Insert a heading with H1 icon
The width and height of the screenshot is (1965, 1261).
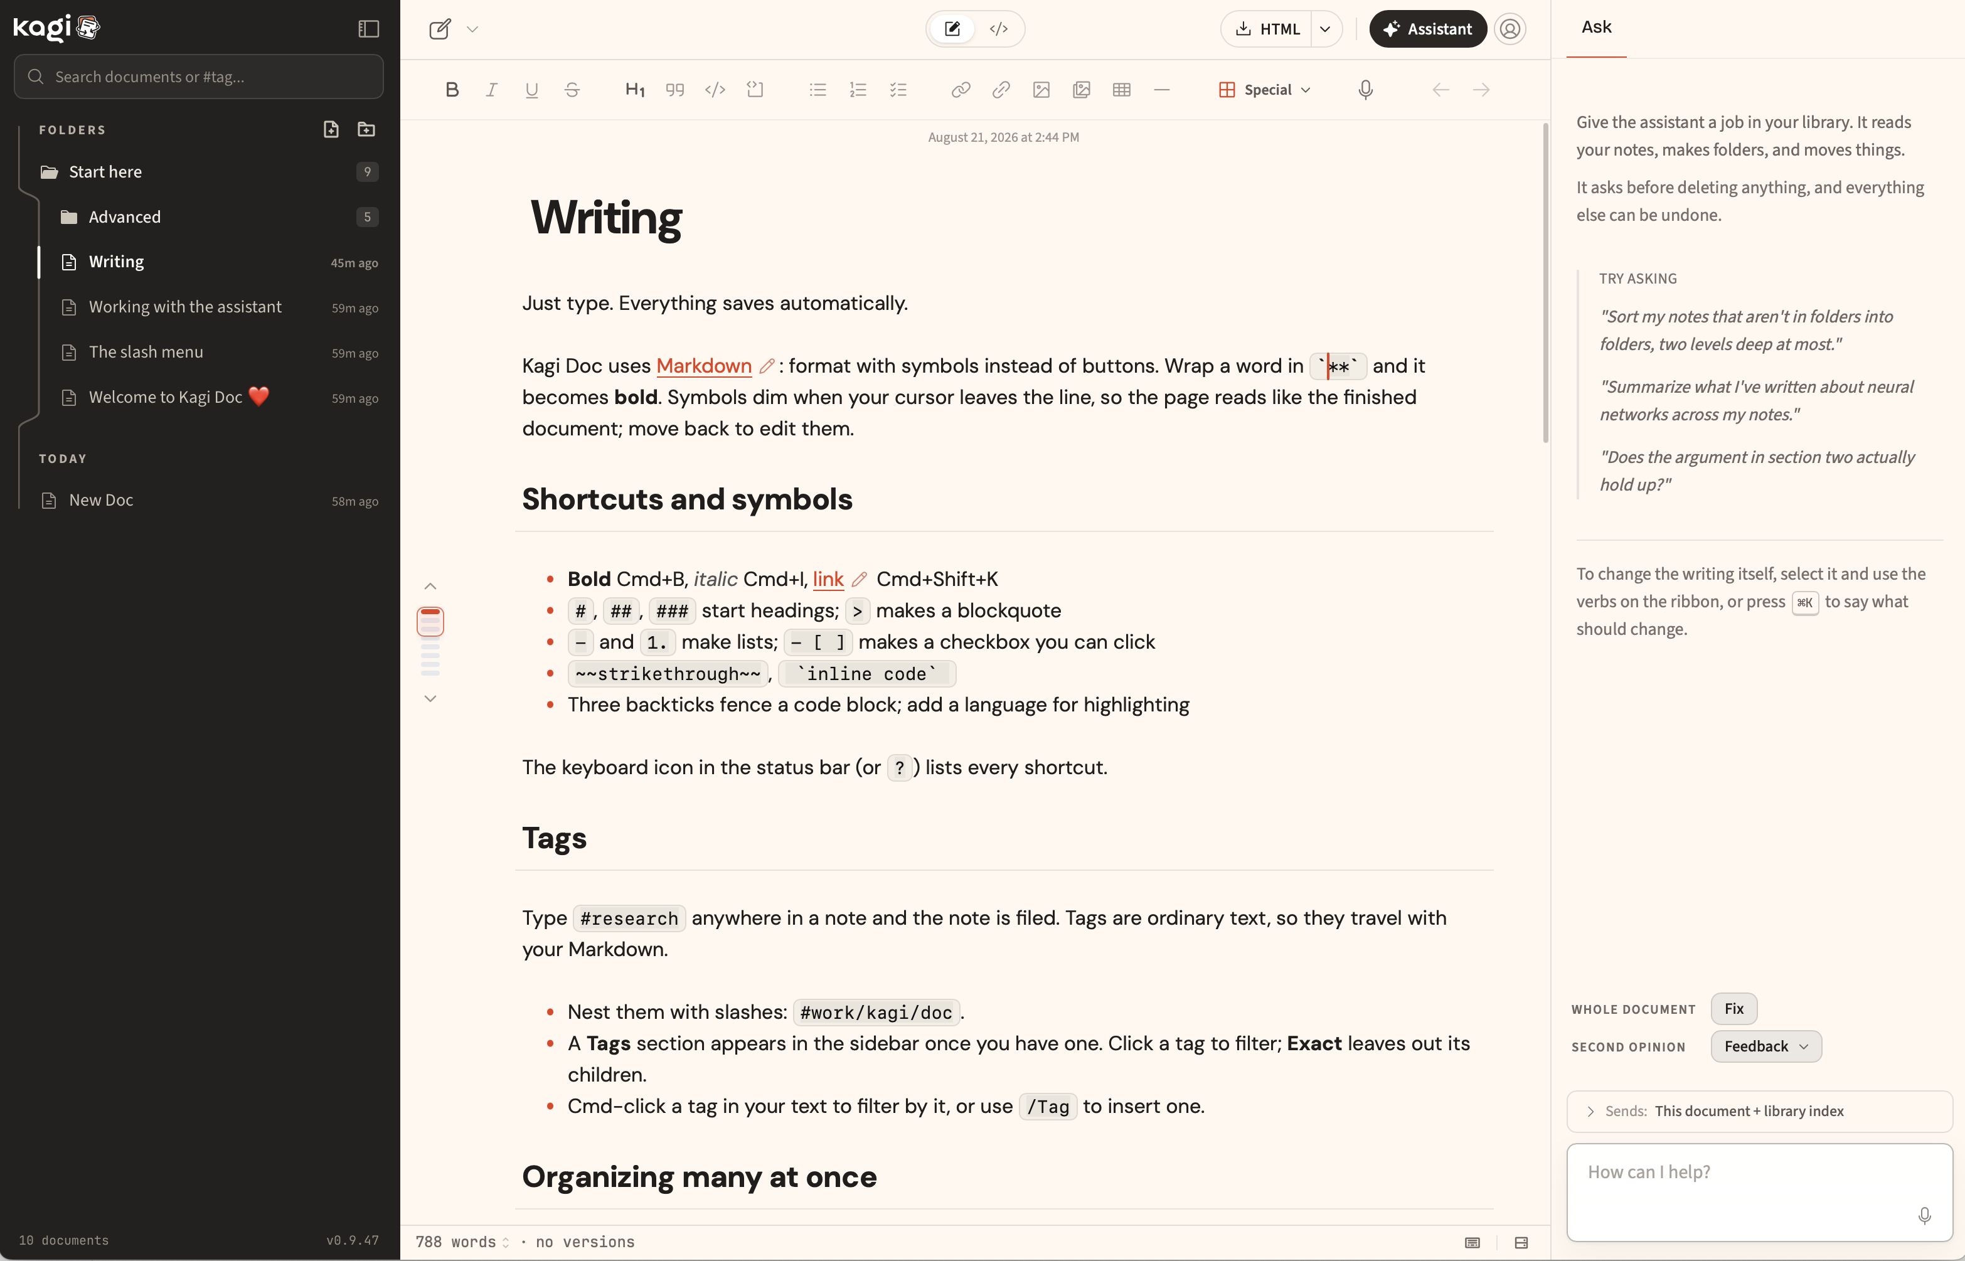pyautogui.click(x=634, y=90)
